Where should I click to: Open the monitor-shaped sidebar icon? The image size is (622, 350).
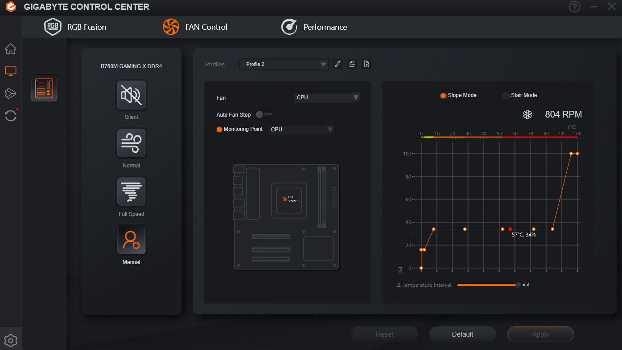[x=11, y=71]
